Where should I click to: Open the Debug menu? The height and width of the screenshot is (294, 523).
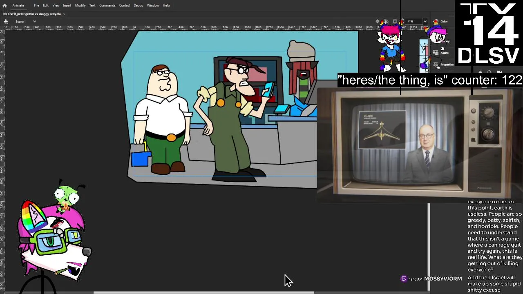[x=138, y=5]
